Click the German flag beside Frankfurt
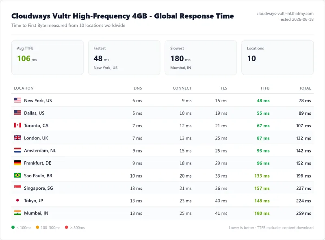Viewport: 325px width, 240px height. 17,163
